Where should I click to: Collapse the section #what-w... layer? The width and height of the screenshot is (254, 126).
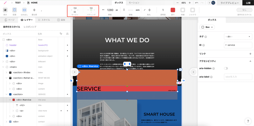6,78
